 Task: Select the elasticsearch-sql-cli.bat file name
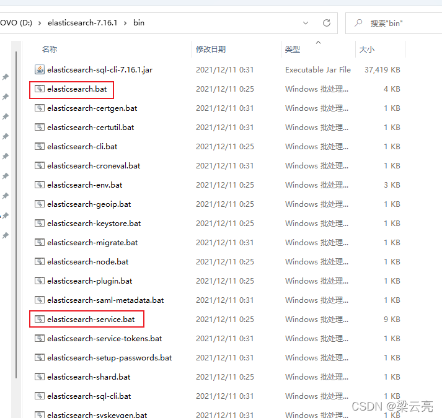point(89,396)
